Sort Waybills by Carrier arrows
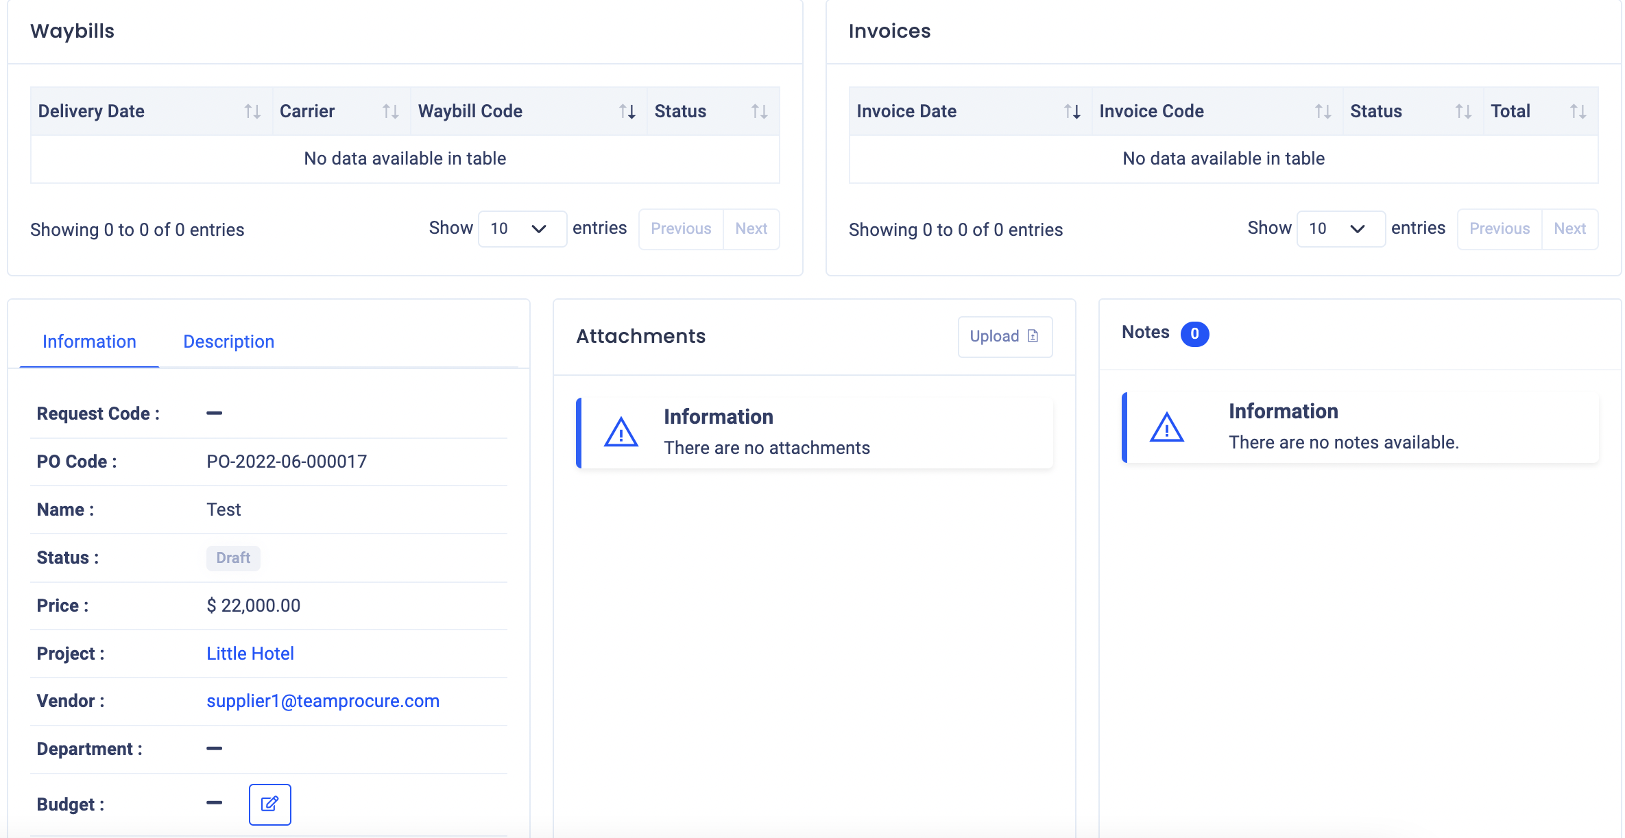The image size is (1625, 838). pos(390,111)
